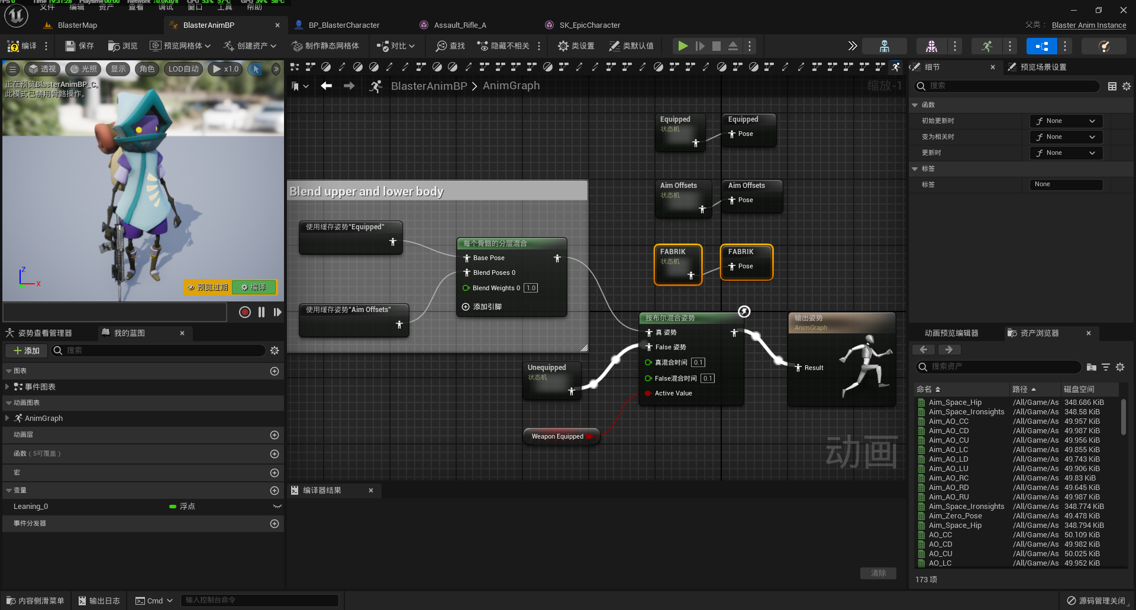Click the Make Static Mesh button
This screenshot has height=610, width=1136.
point(325,46)
